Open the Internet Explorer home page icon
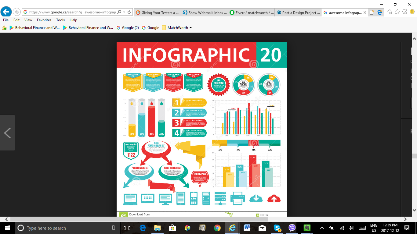Viewport: 417px width, 234px height. click(x=390, y=12)
